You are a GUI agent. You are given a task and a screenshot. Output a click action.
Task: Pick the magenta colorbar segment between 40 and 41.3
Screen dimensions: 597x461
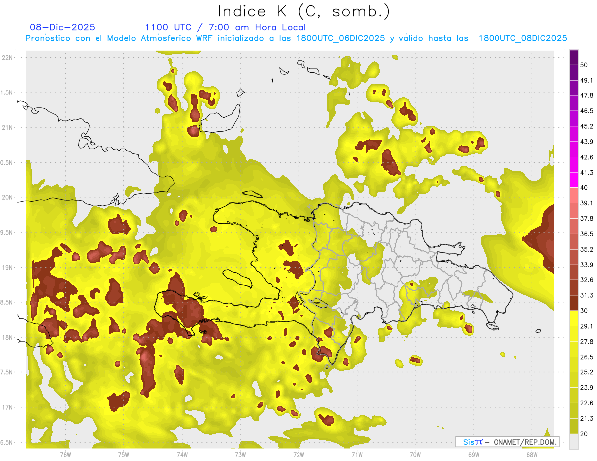click(574, 180)
